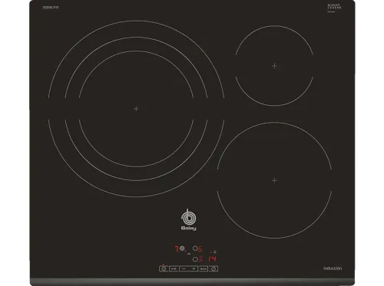Tap the timer clock key
The image size is (384, 286).
tap(214, 268)
